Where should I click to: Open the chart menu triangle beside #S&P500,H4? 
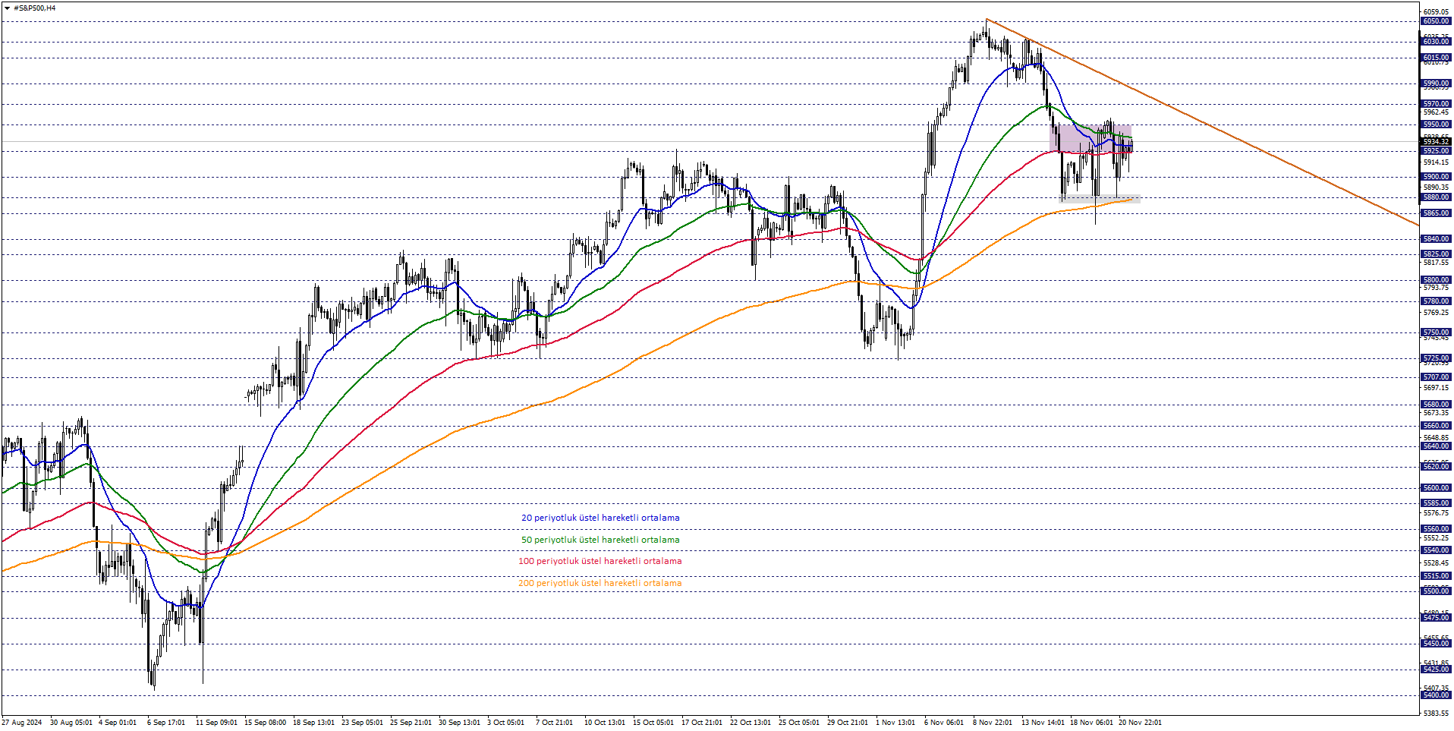click(x=7, y=8)
